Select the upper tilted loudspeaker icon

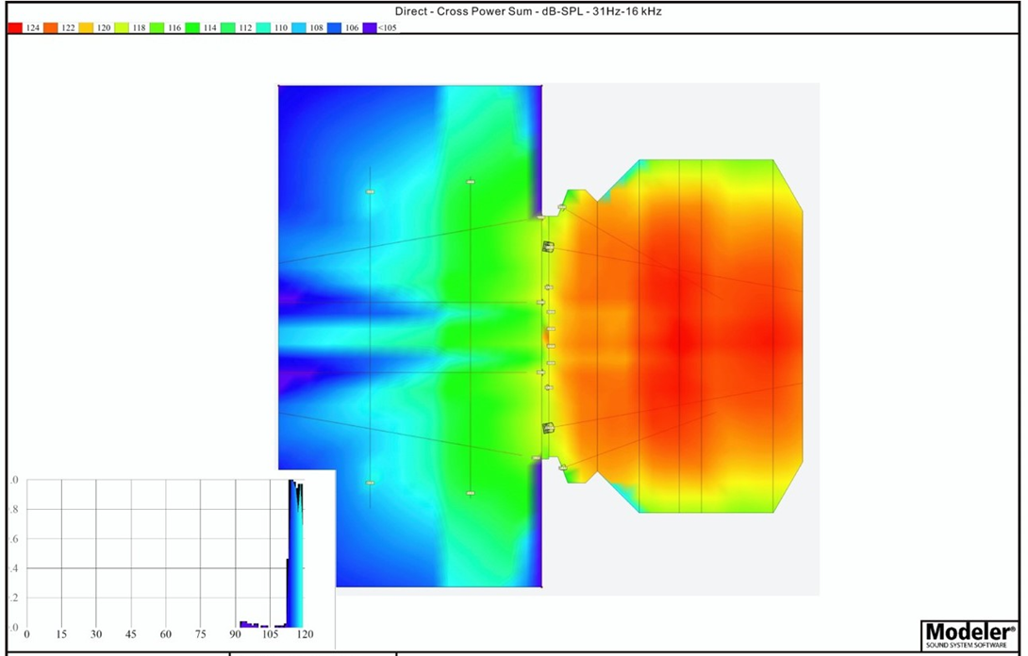pos(548,247)
